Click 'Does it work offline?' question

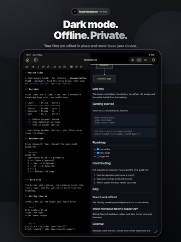tap(105, 197)
